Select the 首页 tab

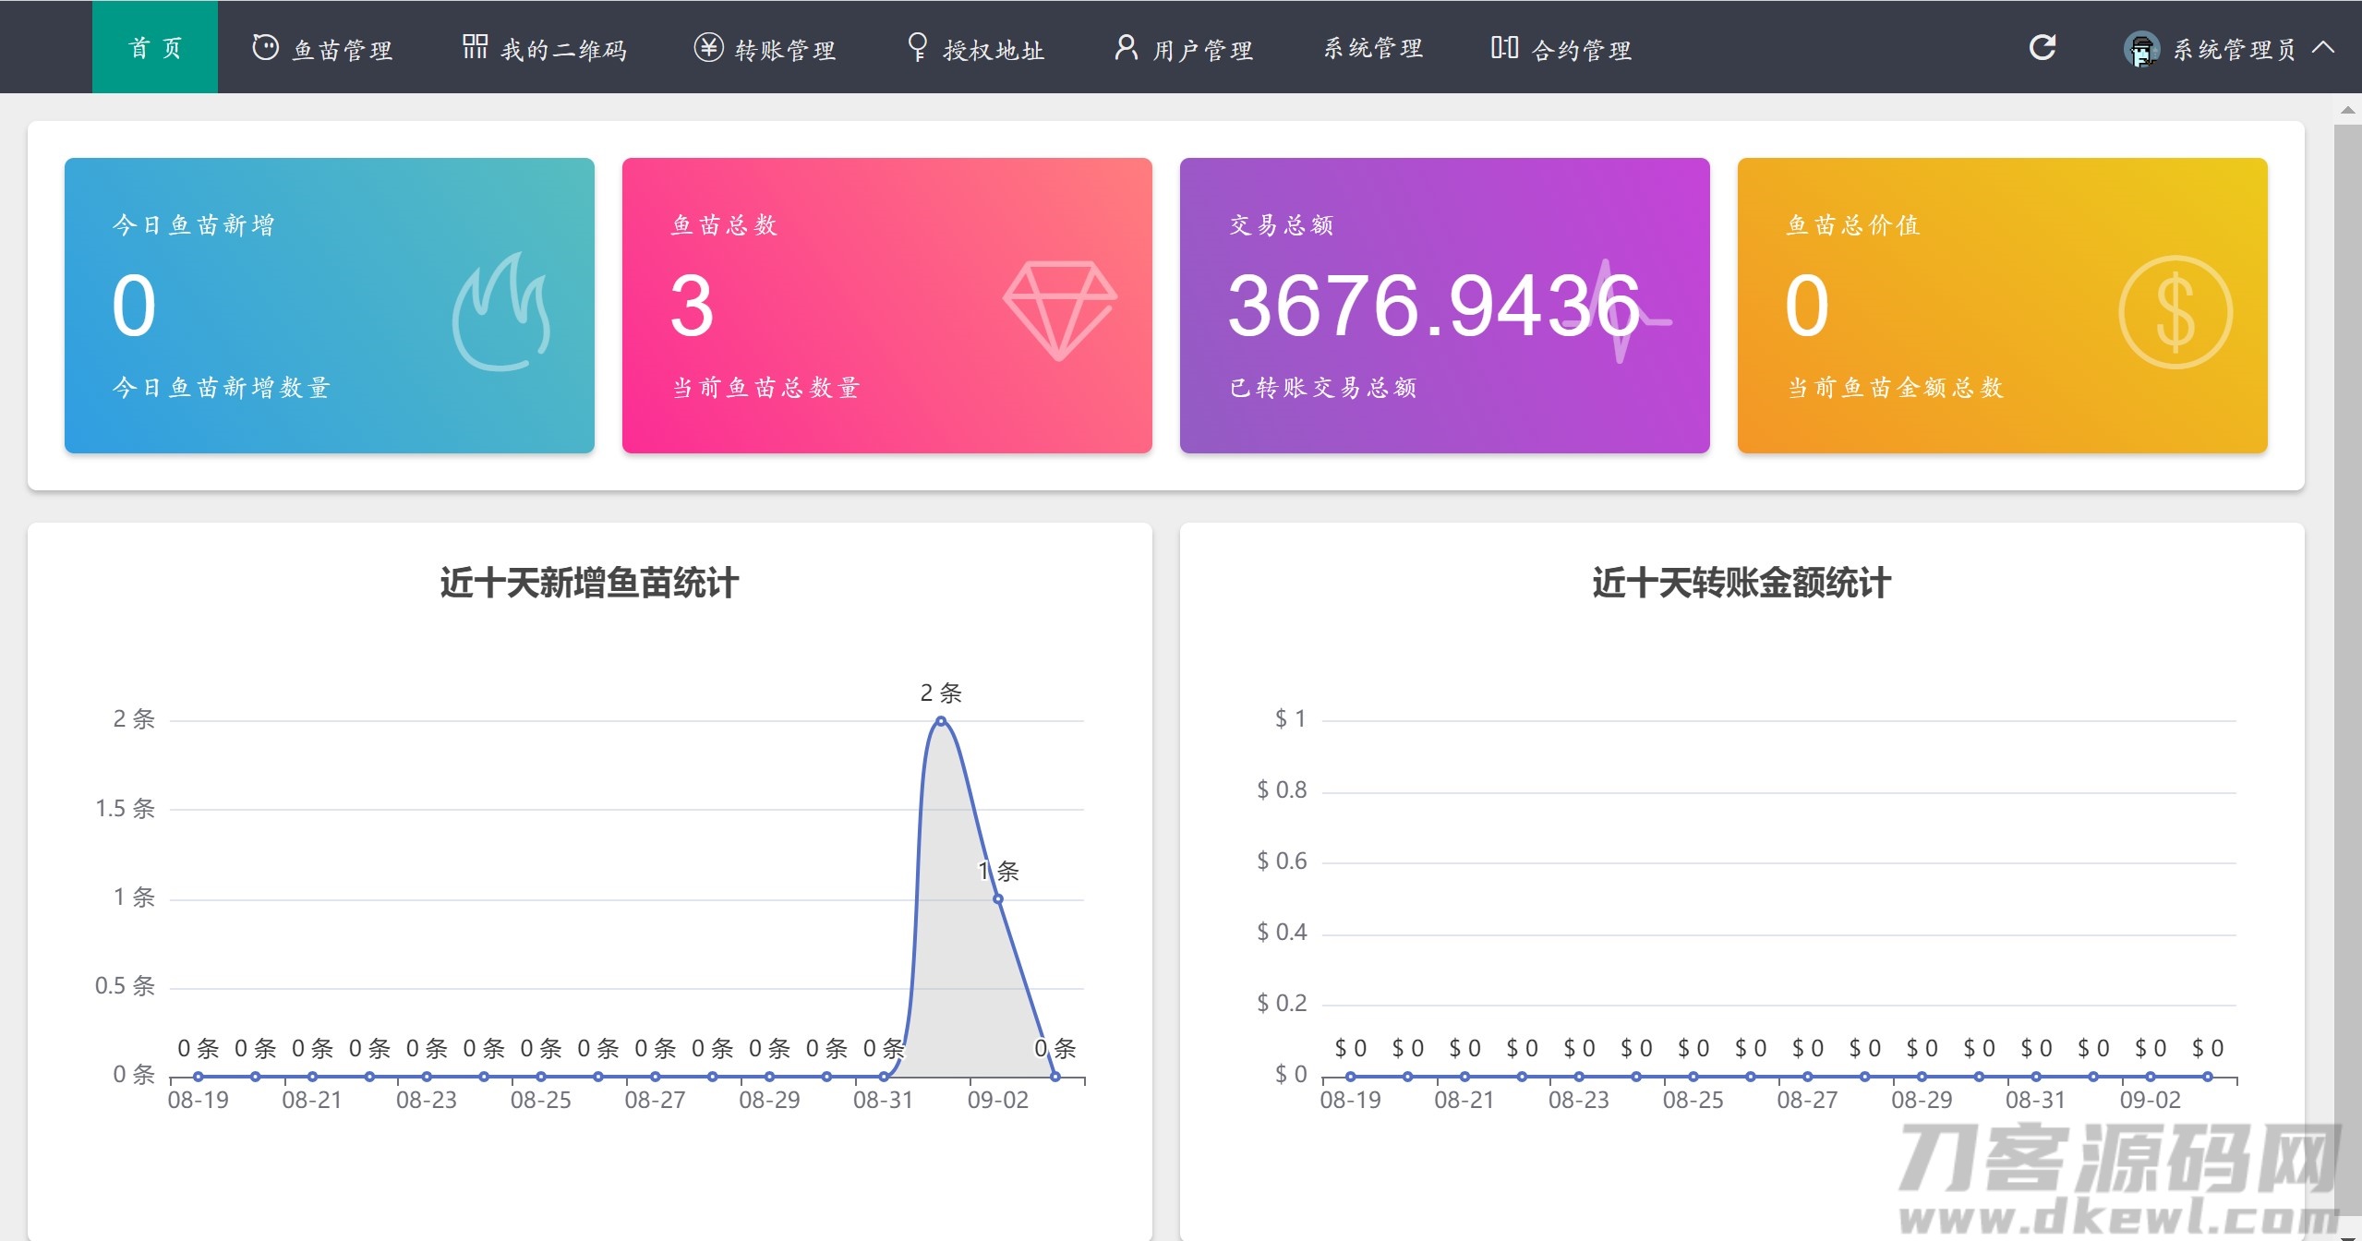click(155, 48)
